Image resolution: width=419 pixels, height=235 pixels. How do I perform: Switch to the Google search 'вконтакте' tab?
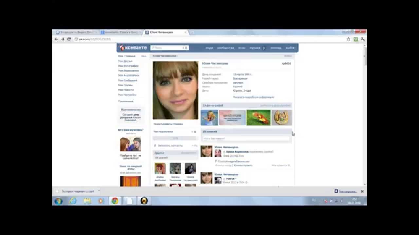(120, 32)
